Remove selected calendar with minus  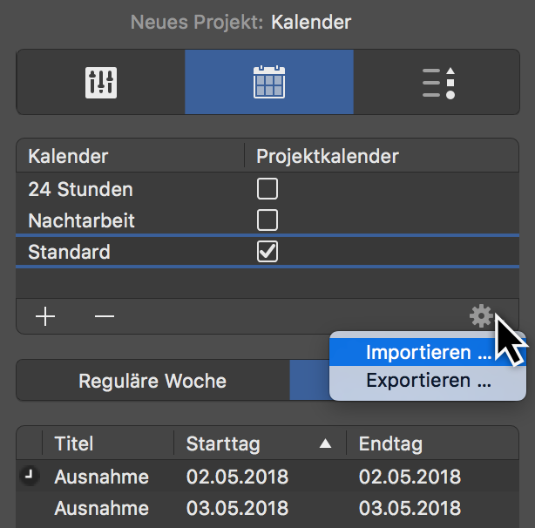tap(105, 316)
